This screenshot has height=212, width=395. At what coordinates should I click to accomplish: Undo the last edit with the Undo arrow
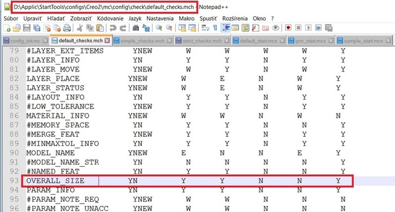pyautogui.click(x=113, y=28)
